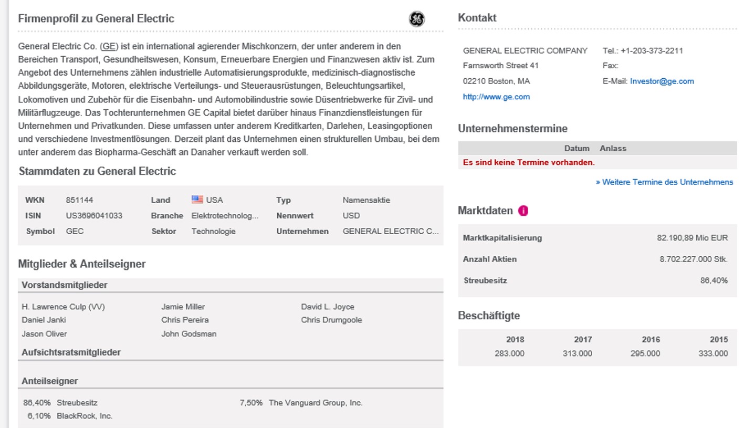Screen dimensions: 744x428
Task: Open the GE ticker link in description
Action: tap(109, 46)
